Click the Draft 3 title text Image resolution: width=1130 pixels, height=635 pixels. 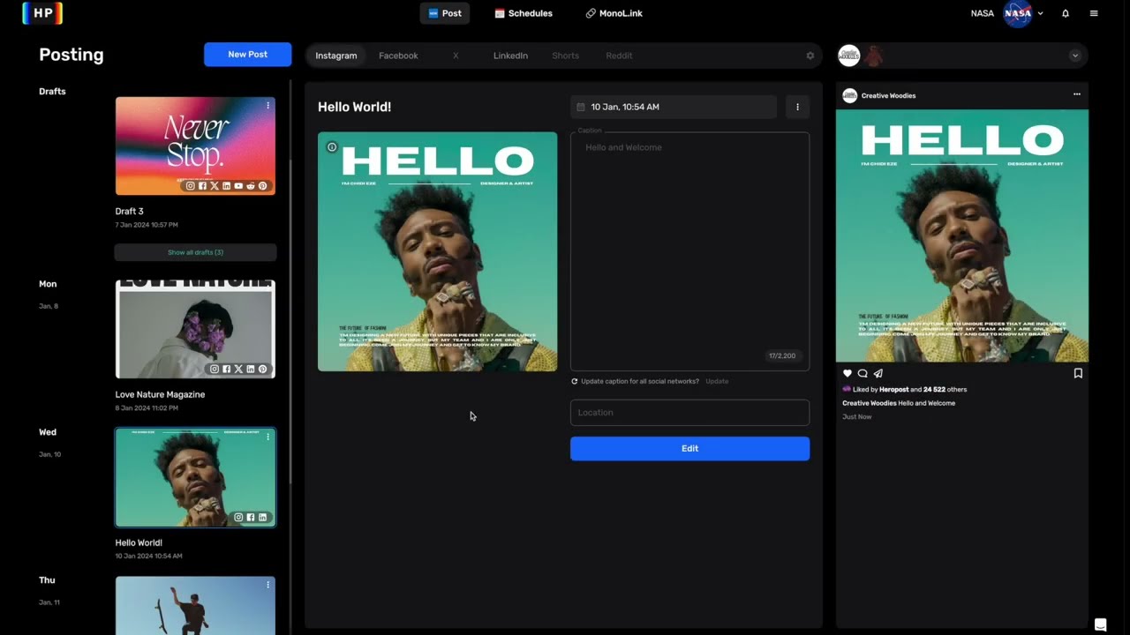[129, 212]
